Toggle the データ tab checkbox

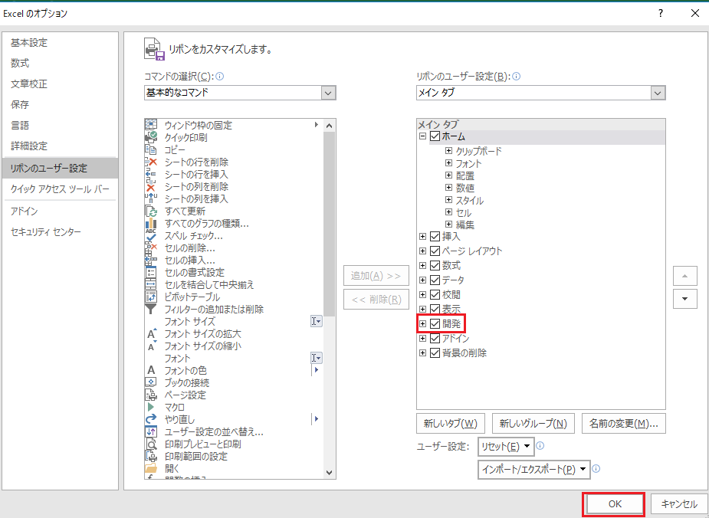[x=435, y=280]
